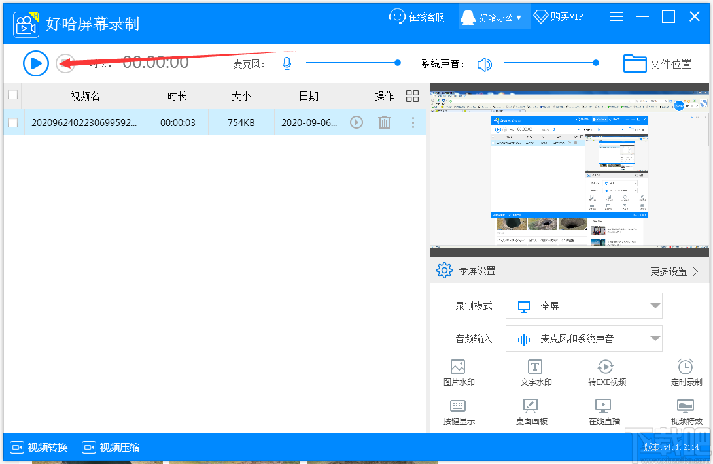Mute the microphone input icon
Screen dimensions: 713x464
pyautogui.click(x=286, y=63)
